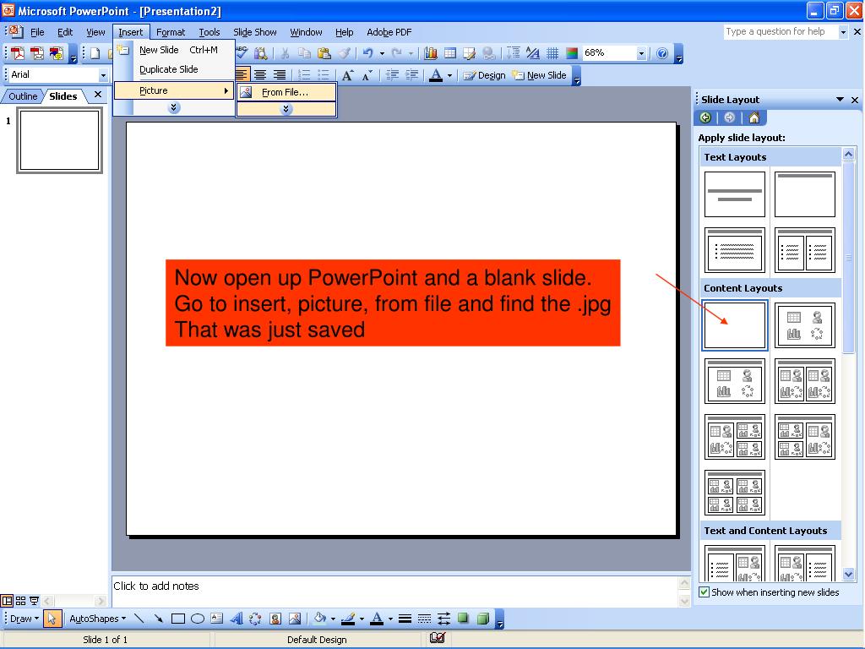Click Insert Diagram or Organization Chart icon
865x649 pixels.
pyautogui.click(x=255, y=619)
